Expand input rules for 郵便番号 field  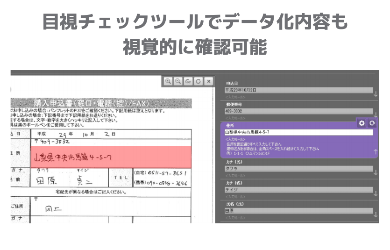click(376, 115)
